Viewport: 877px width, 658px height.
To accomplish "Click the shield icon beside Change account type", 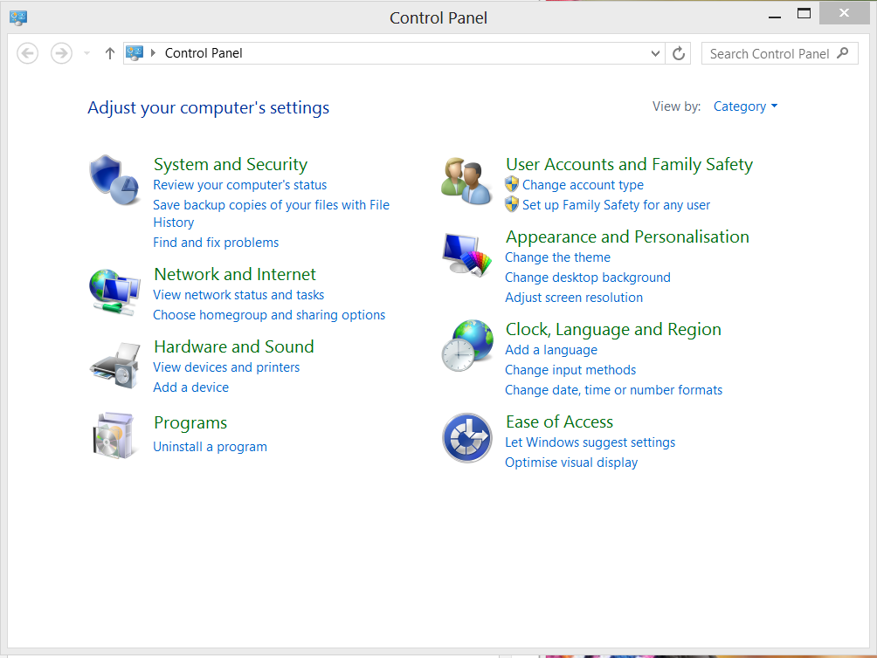I will pyautogui.click(x=512, y=184).
